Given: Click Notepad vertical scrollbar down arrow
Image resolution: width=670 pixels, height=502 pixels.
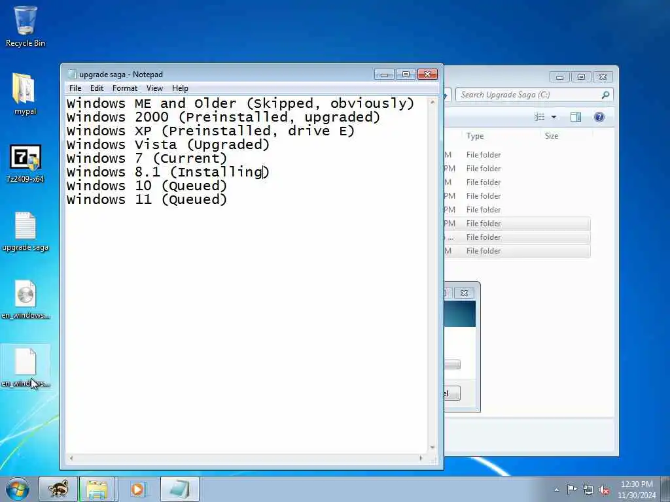Looking at the screenshot, I should point(432,447).
